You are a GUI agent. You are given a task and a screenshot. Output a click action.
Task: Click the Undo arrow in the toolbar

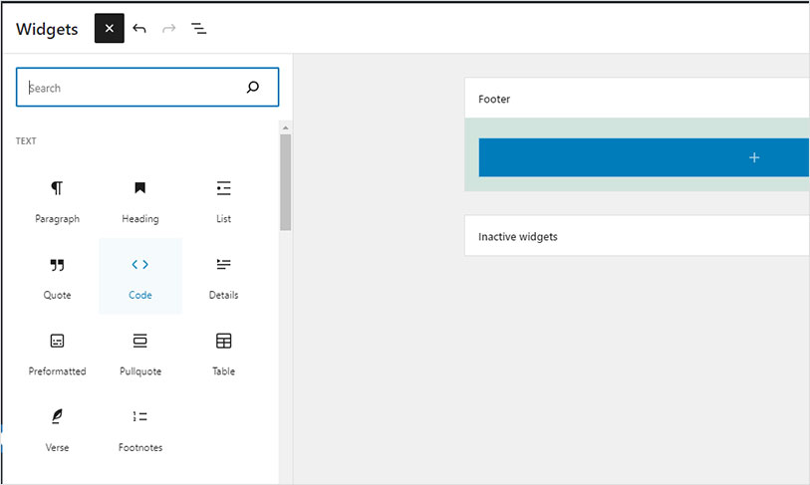coord(138,29)
